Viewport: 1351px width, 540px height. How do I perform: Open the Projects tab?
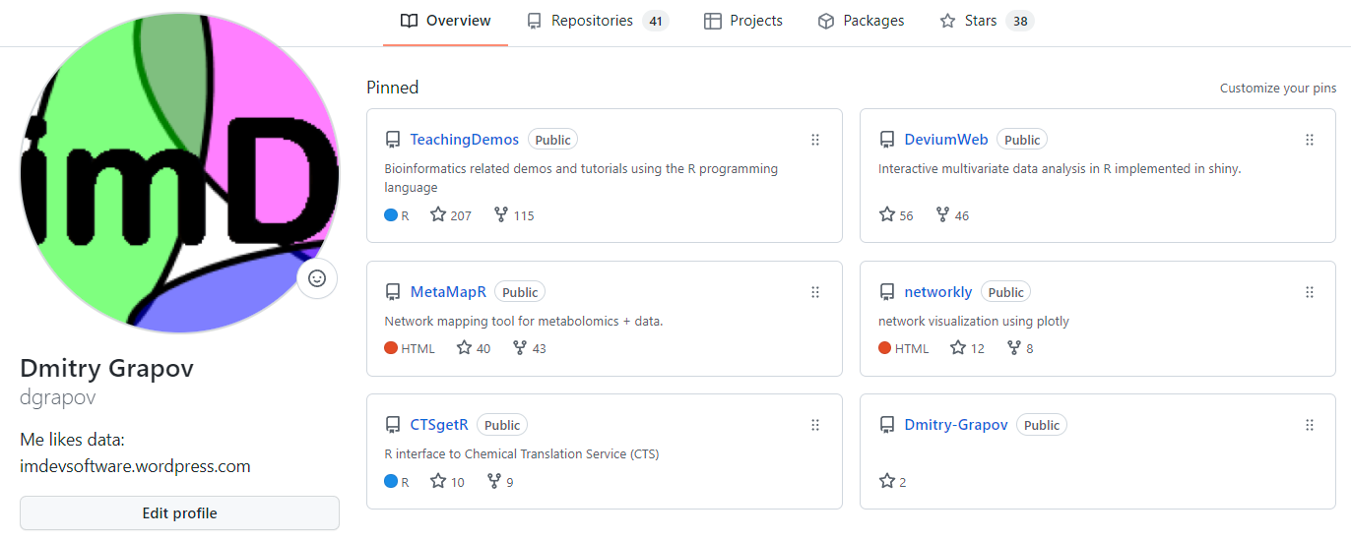tap(743, 21)
